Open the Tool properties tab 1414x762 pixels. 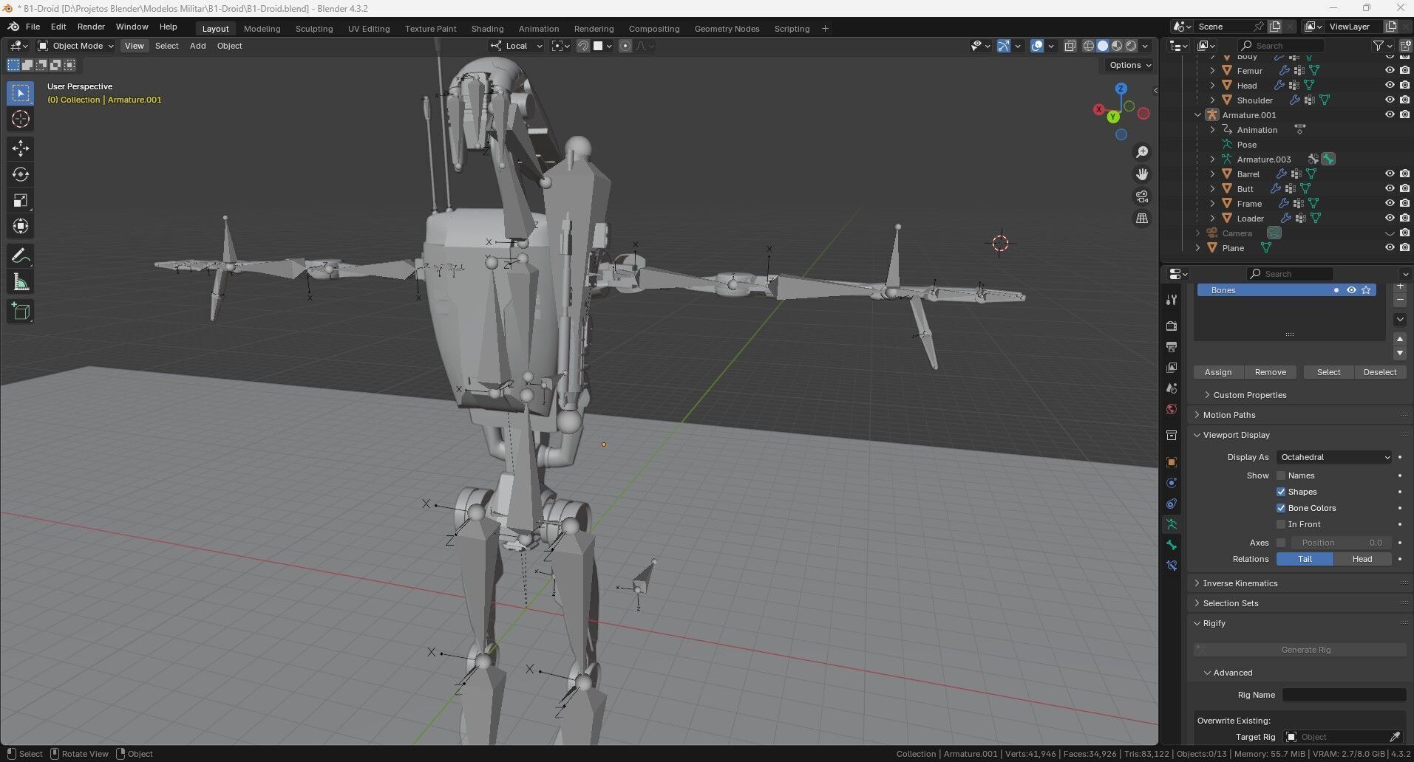pyautogui.click(x=1172, y=300)
